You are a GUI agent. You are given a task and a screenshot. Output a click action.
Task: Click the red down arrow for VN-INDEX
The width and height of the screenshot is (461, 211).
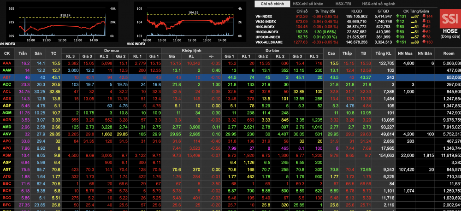[x=424, y=16]
